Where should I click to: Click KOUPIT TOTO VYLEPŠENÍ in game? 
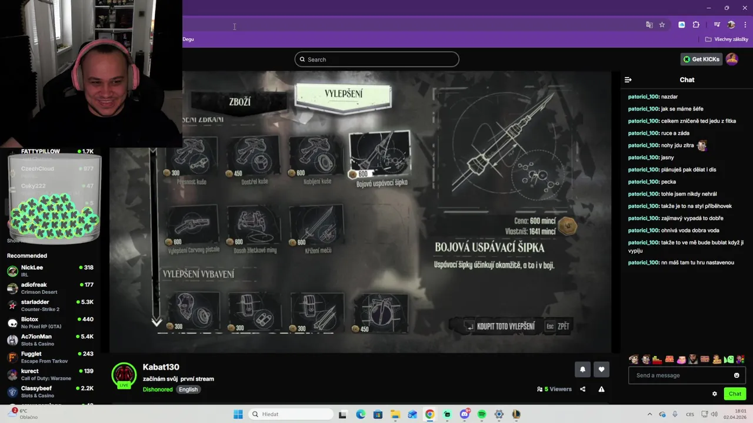(499, 326)
